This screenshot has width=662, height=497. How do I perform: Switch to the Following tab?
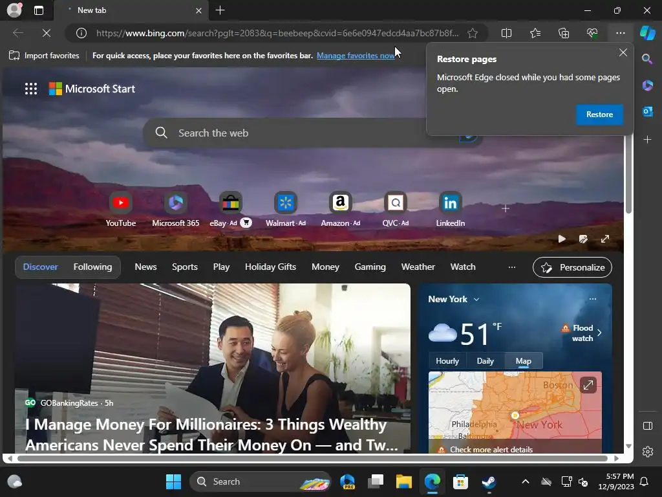[93, 267]
